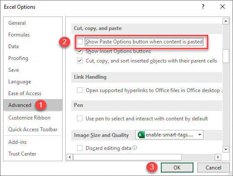This screenshot has width=233, height=176.
Task: Open Customize Ribbon settings
Action: click(x=33, y=118)
